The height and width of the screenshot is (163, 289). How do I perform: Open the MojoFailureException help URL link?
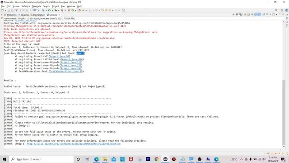(74, 144)
